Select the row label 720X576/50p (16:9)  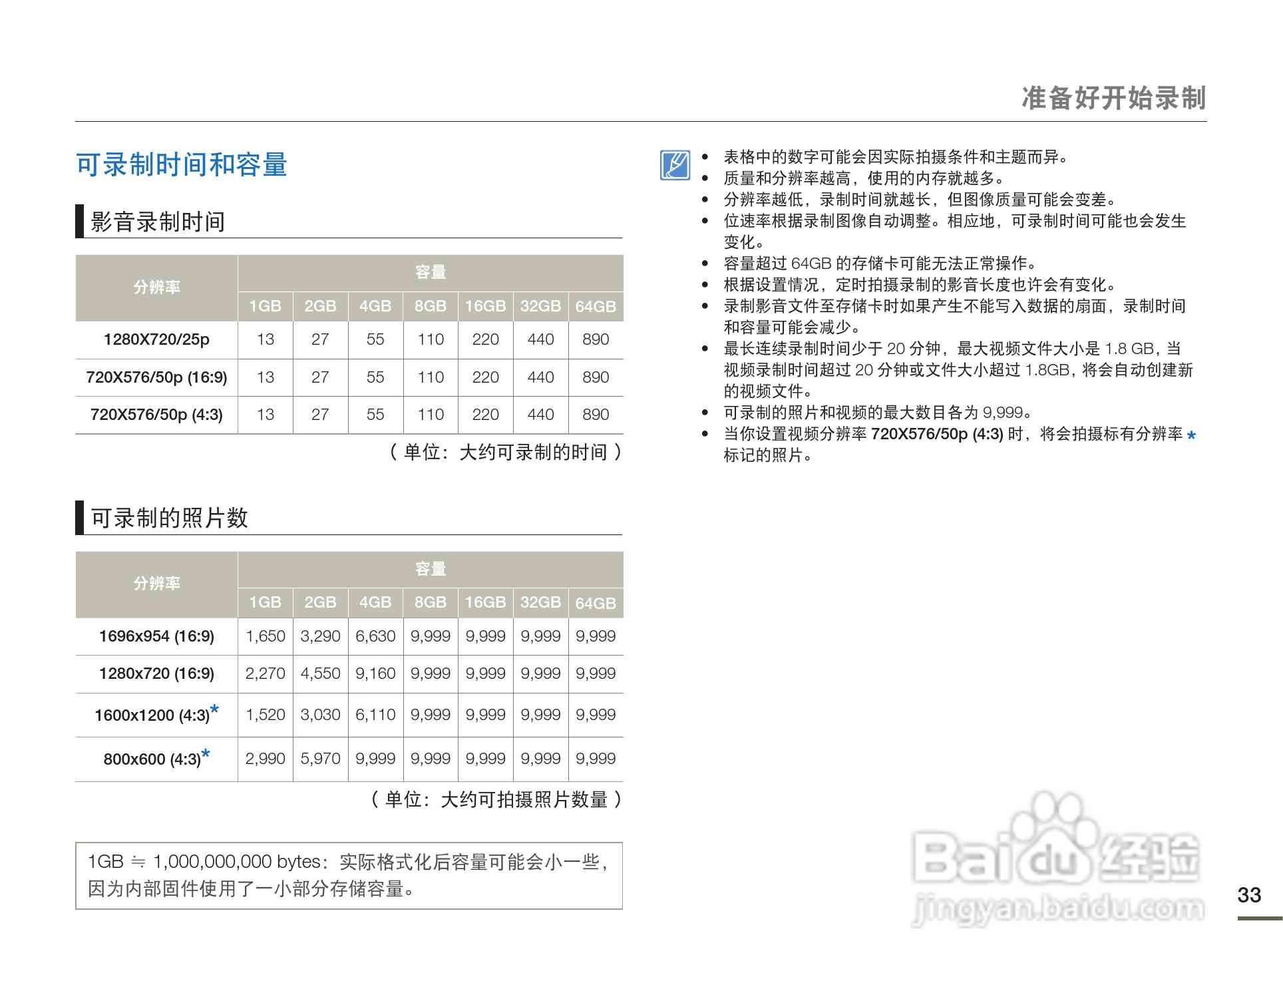coord(156,377)
